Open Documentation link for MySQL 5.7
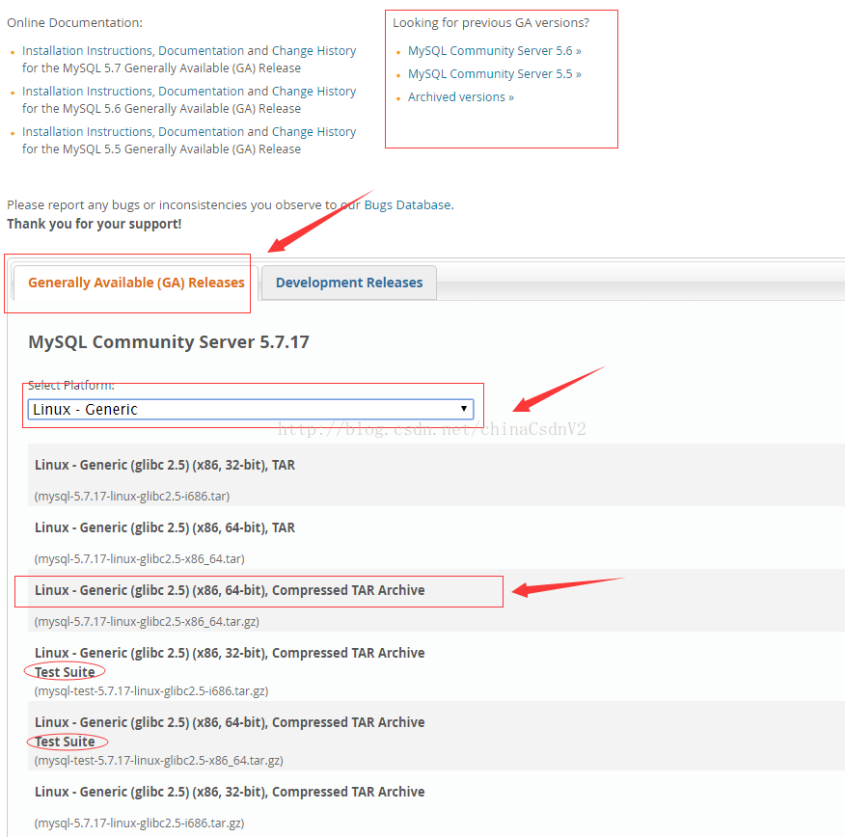The height and width of the screenshot is (837, 845). pyautogui.click(x=201, y=51)
